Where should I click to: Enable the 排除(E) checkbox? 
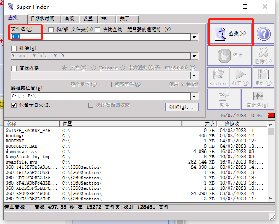point(14,49)
